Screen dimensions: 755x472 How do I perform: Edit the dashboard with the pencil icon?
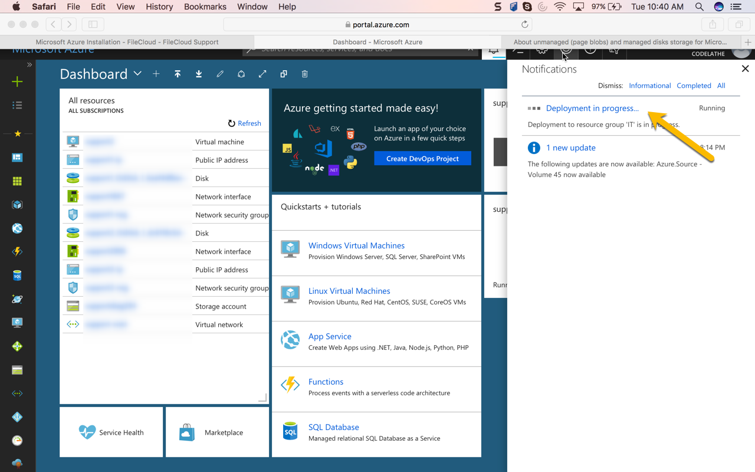click(x=220, y=74)
